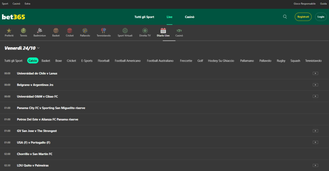Open the Sport Virtuali icon
This screenshot has height=171, width=329.
click(125, 31)
